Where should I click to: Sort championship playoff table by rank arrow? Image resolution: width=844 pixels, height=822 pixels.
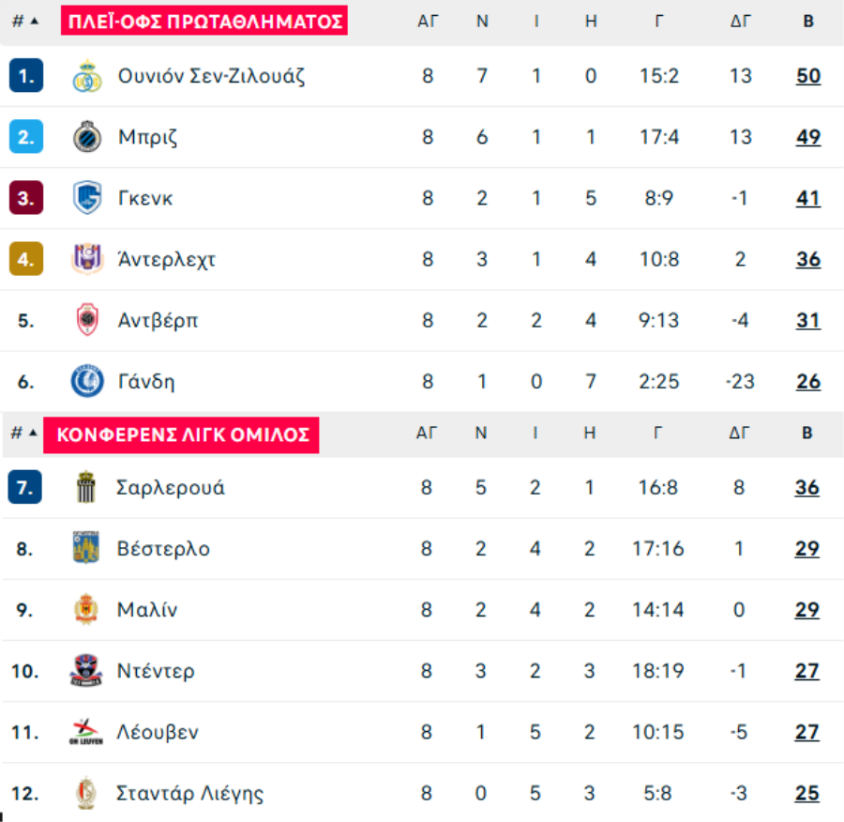pos(35,21)
